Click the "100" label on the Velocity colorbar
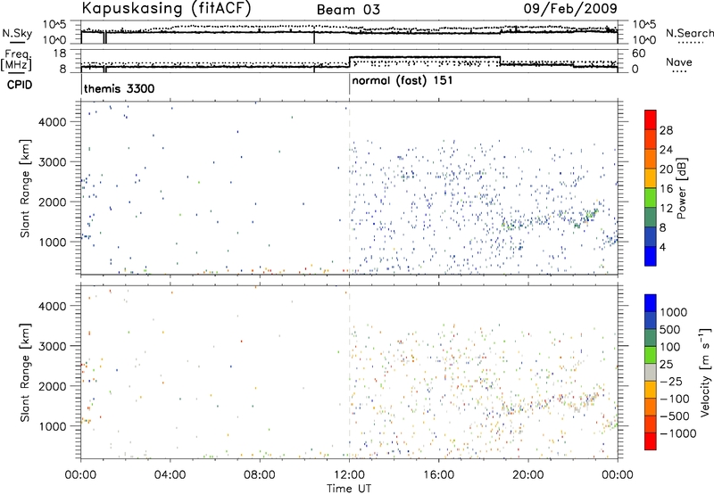The width and height of the screenshot is (714, 494). (x=669, y=347)
